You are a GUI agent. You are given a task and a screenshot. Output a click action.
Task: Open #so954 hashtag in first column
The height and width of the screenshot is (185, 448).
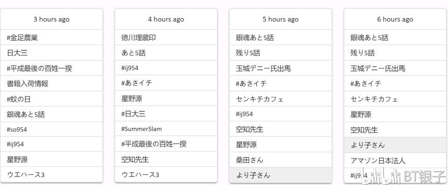point(51,130)
